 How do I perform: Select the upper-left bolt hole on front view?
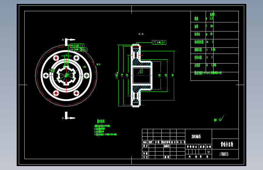coord(56,58)
